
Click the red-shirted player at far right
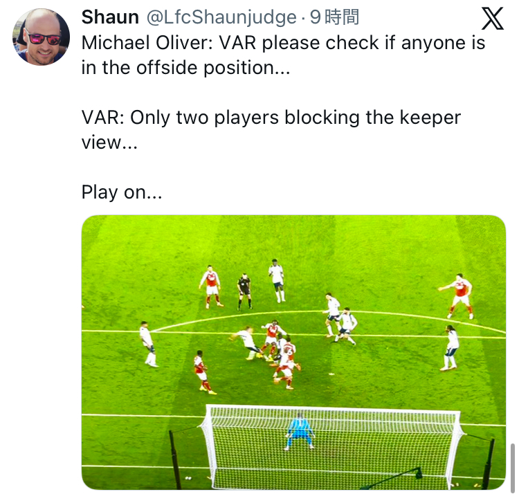[458, 296]
